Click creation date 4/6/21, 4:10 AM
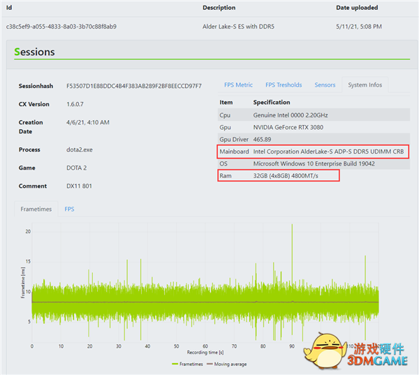Screen dimensions: 419x375 point(88,122)
